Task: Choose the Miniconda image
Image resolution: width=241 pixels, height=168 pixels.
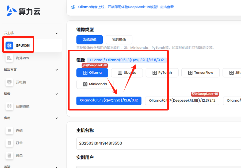Action: [95, 84]
